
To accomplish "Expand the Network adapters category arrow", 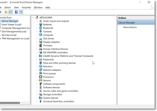I will coord(37,70).
